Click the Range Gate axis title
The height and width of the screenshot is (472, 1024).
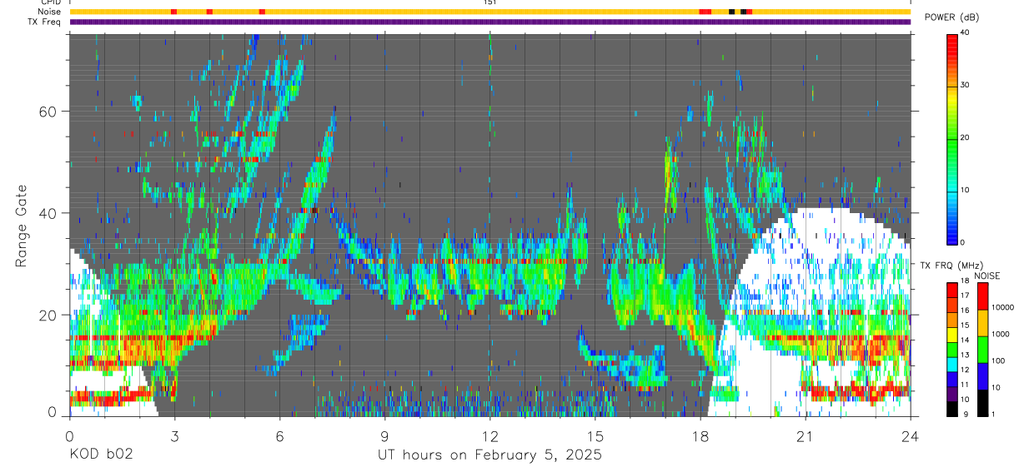point(21,226)
